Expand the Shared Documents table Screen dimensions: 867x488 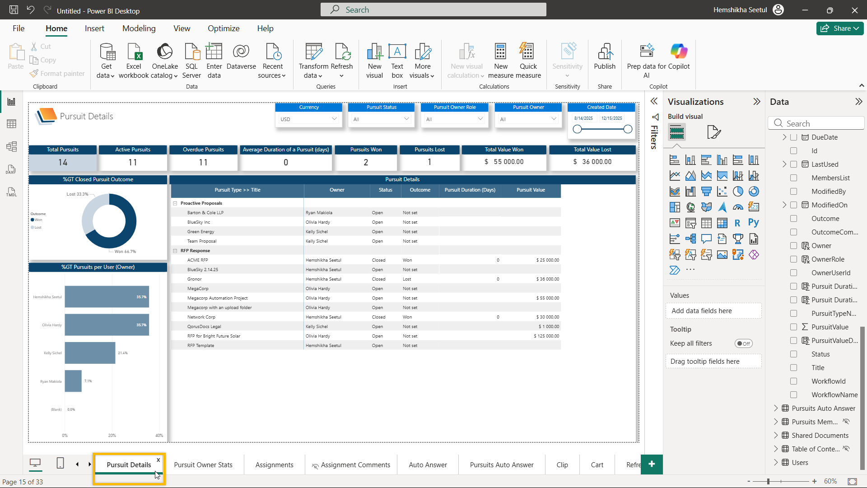pos(776,436)
